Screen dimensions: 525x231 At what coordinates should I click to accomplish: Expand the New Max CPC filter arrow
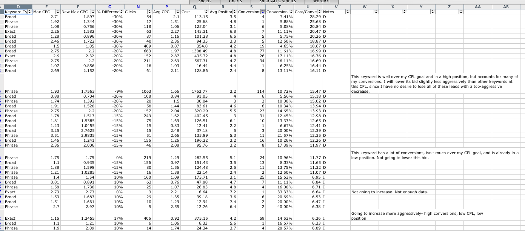[93, 12]
